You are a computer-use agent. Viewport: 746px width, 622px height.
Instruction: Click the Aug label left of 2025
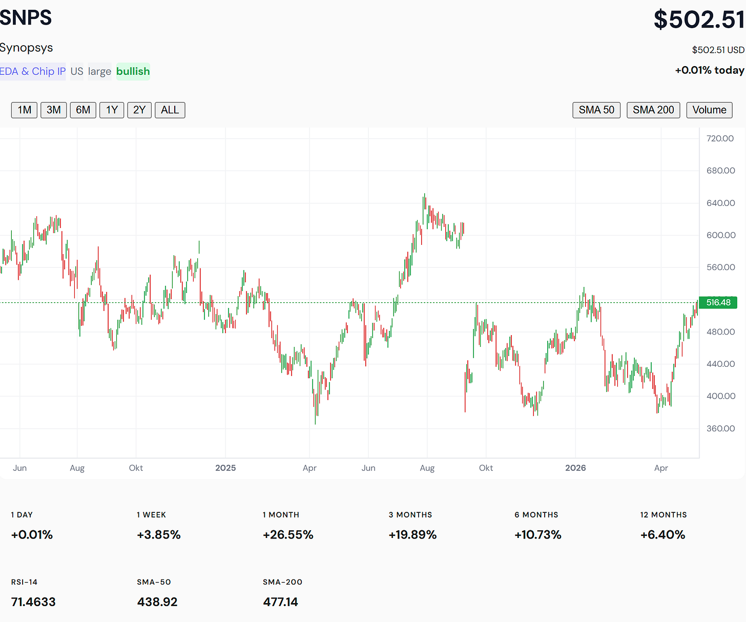click(x=77, y=468)
